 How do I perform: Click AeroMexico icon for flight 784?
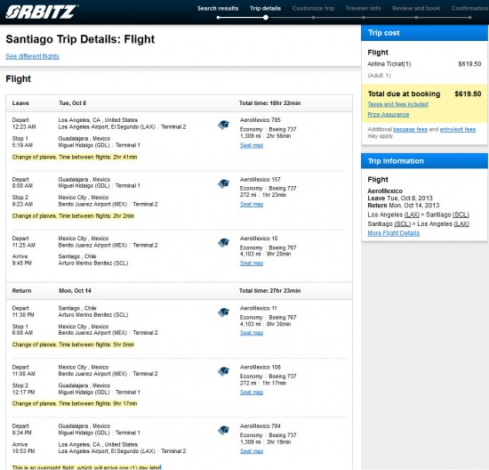tap(223, 430)
